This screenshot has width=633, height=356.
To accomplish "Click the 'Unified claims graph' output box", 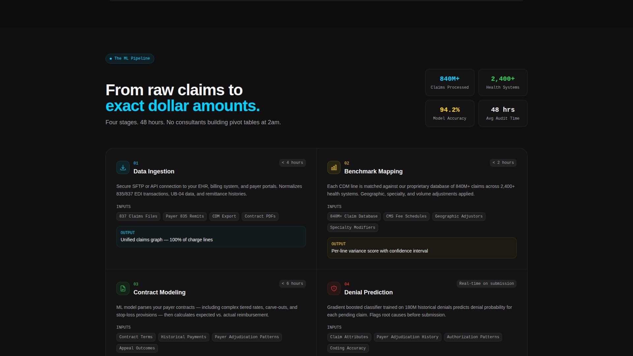I will (211, 237).
